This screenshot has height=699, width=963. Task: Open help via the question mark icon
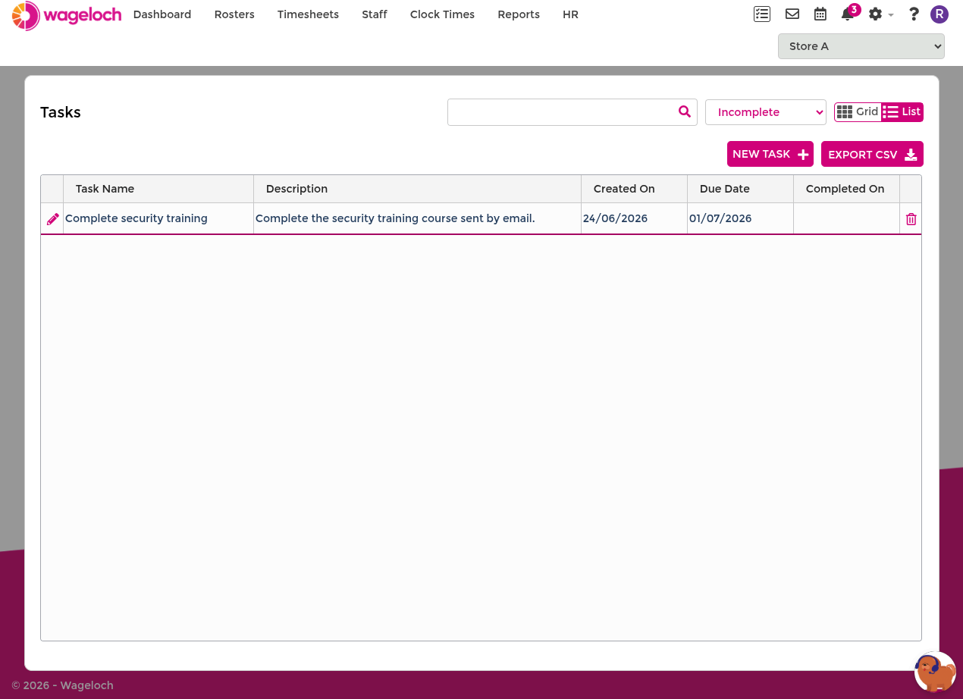(x=914, y=14)
